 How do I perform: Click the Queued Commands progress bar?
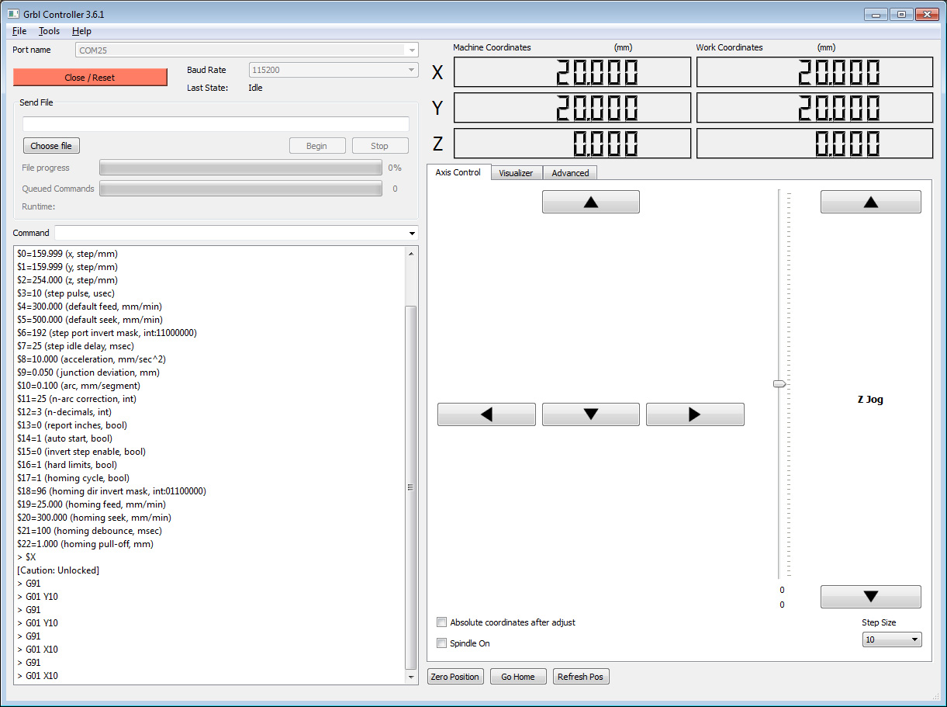(x=240, y=189)
